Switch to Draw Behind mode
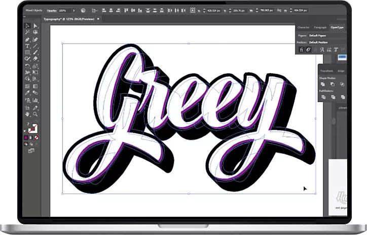The width and height of the screenshot is (367, 235). [31, 144]
